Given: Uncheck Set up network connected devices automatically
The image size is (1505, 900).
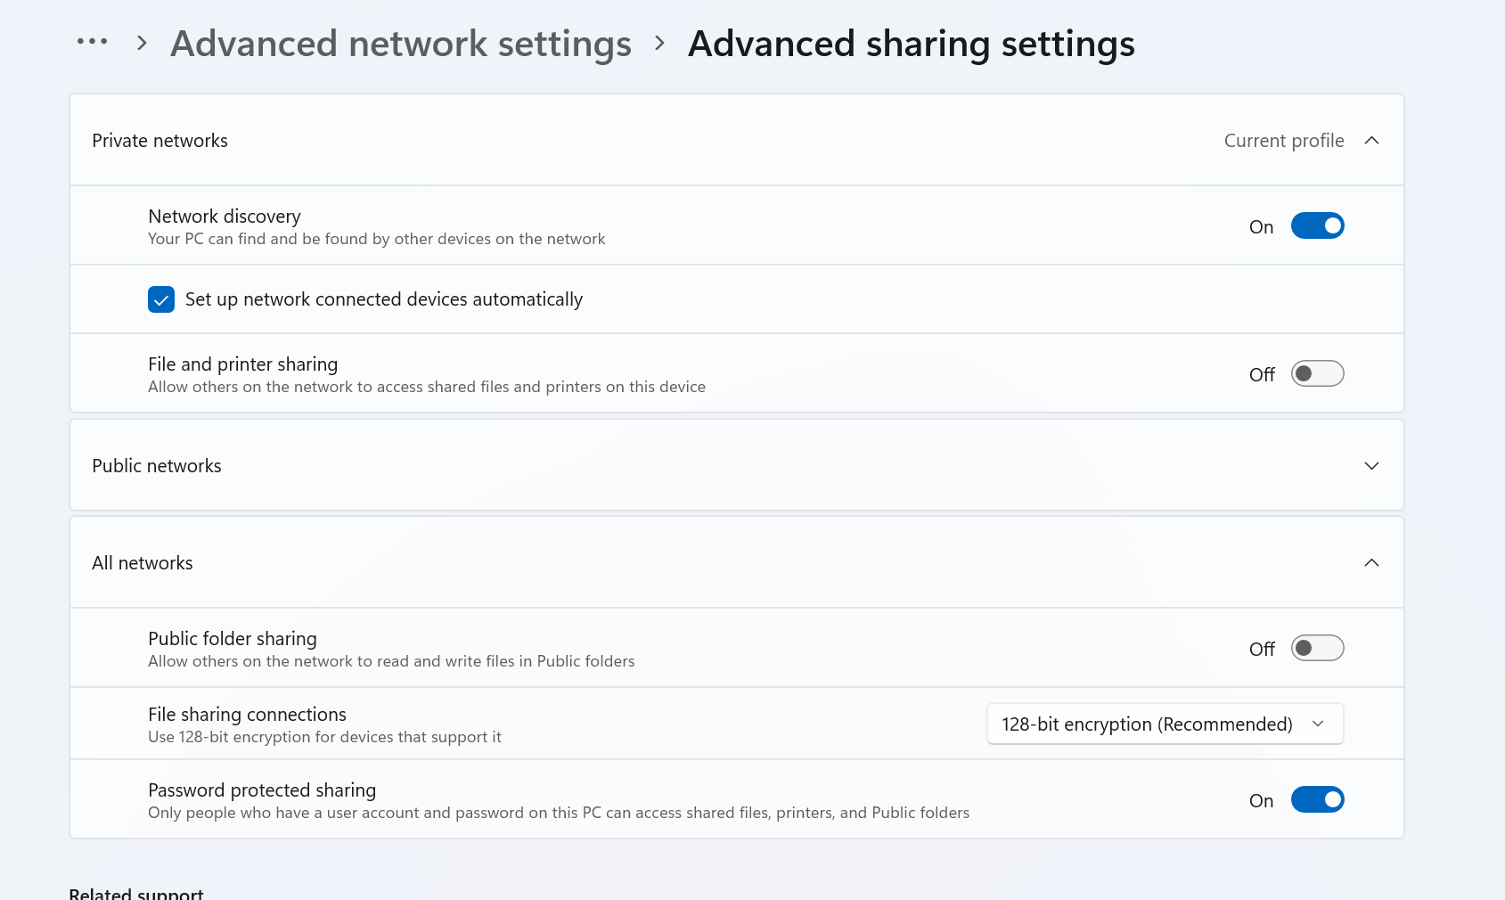Looking at the screenshot, I should pyautogui.click(x=161, y=299).
